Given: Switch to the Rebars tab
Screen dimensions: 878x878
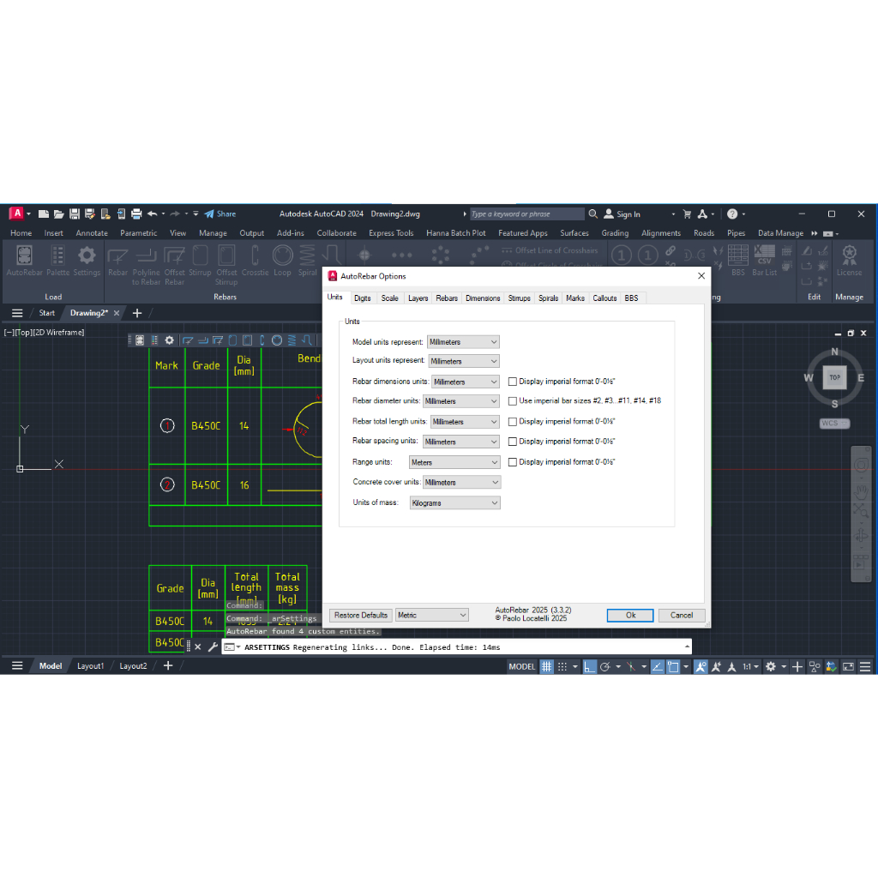Looking at the screenshot, I should 446,298.
